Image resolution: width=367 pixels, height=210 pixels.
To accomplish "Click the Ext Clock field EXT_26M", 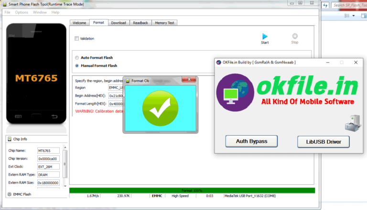I will click(x=48, y=167).
